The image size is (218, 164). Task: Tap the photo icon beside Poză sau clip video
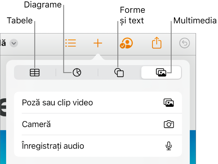pos(169,103)
